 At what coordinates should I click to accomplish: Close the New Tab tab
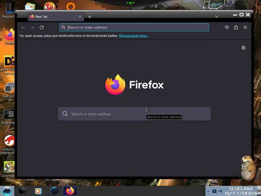pos(80,17)
